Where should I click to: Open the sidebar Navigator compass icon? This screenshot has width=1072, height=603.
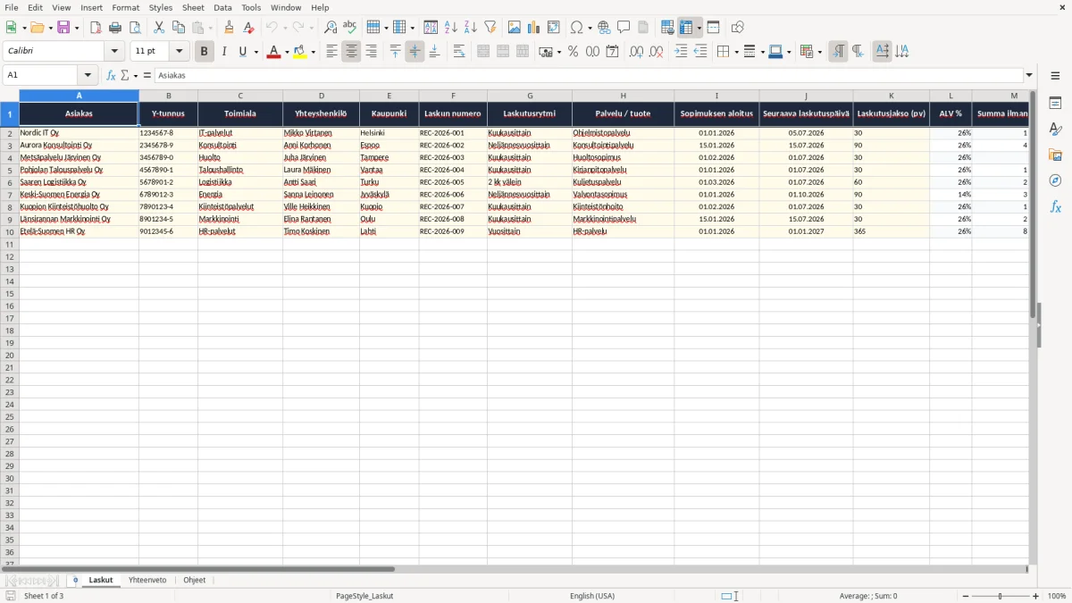tap(1055, 180)
